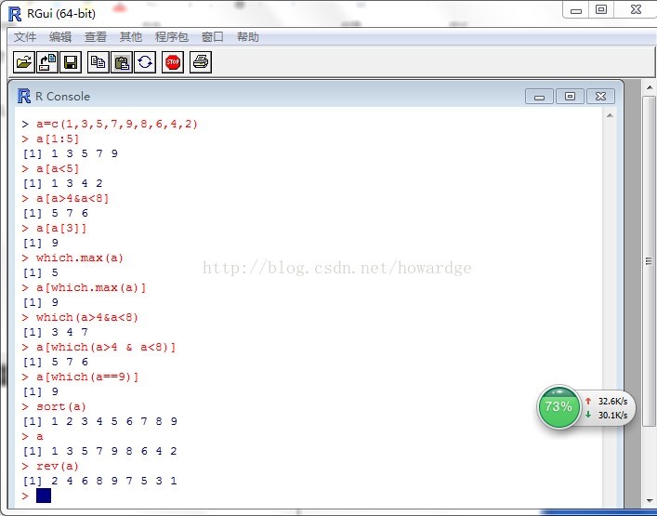Open the 文件 menu
The image size is (657, 516).
point(25,37)
